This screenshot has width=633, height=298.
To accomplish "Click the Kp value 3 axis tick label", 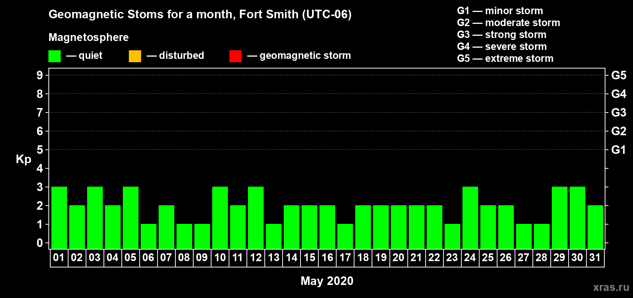I will [x=40, y=187].
